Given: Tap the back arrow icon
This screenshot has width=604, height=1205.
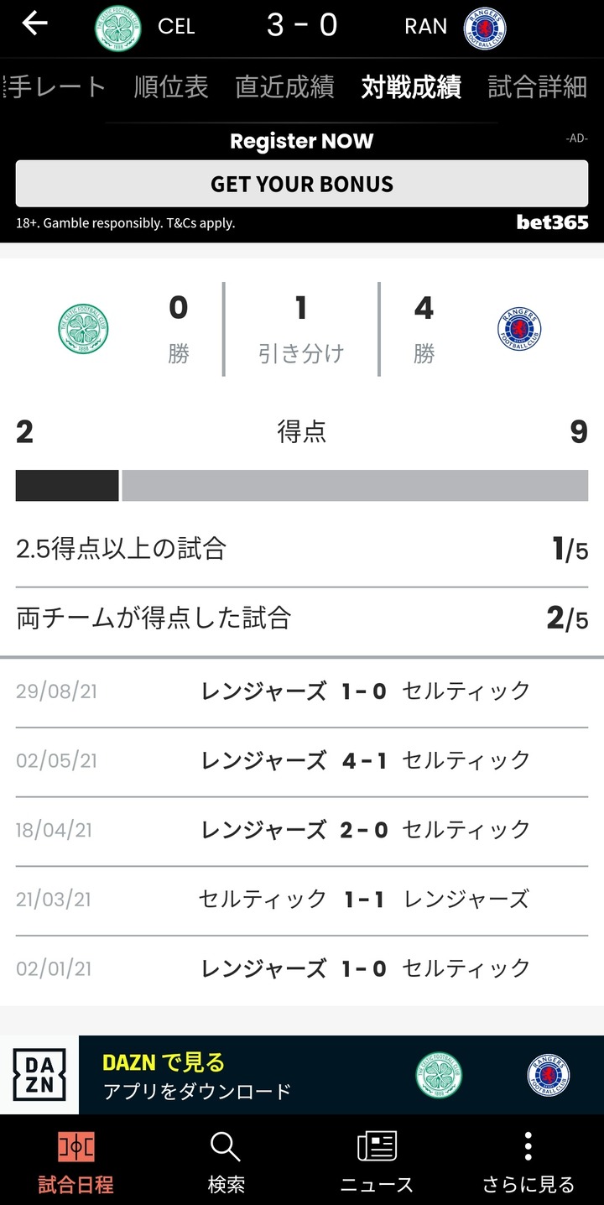Looking at the screenshot, I should tap(34, 24).
